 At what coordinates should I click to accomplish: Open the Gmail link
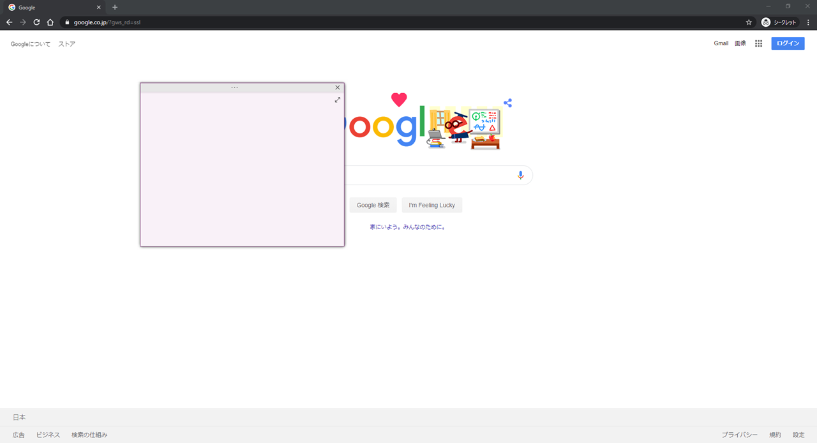[721, 43]
